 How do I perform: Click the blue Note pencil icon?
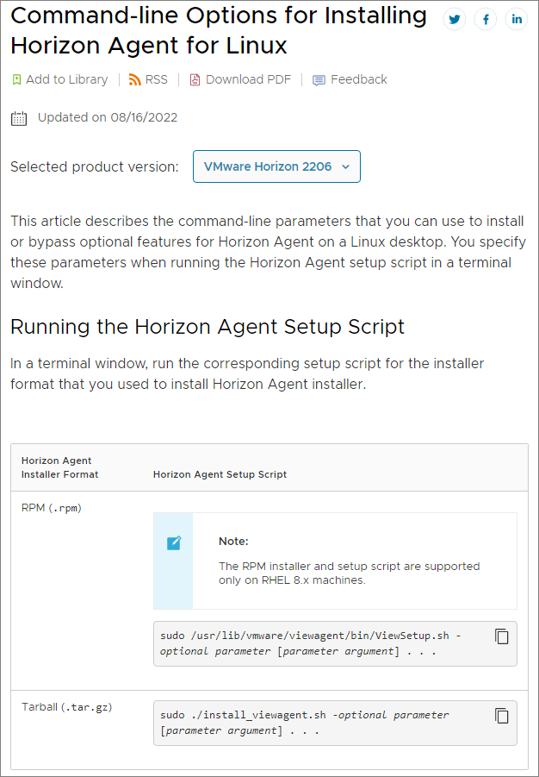pyautogui.click(x=174, y=542)
